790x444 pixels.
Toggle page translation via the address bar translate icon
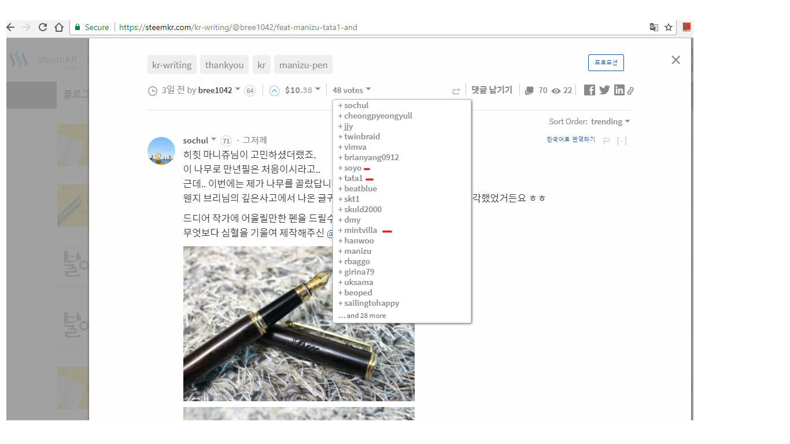(654, 27)
